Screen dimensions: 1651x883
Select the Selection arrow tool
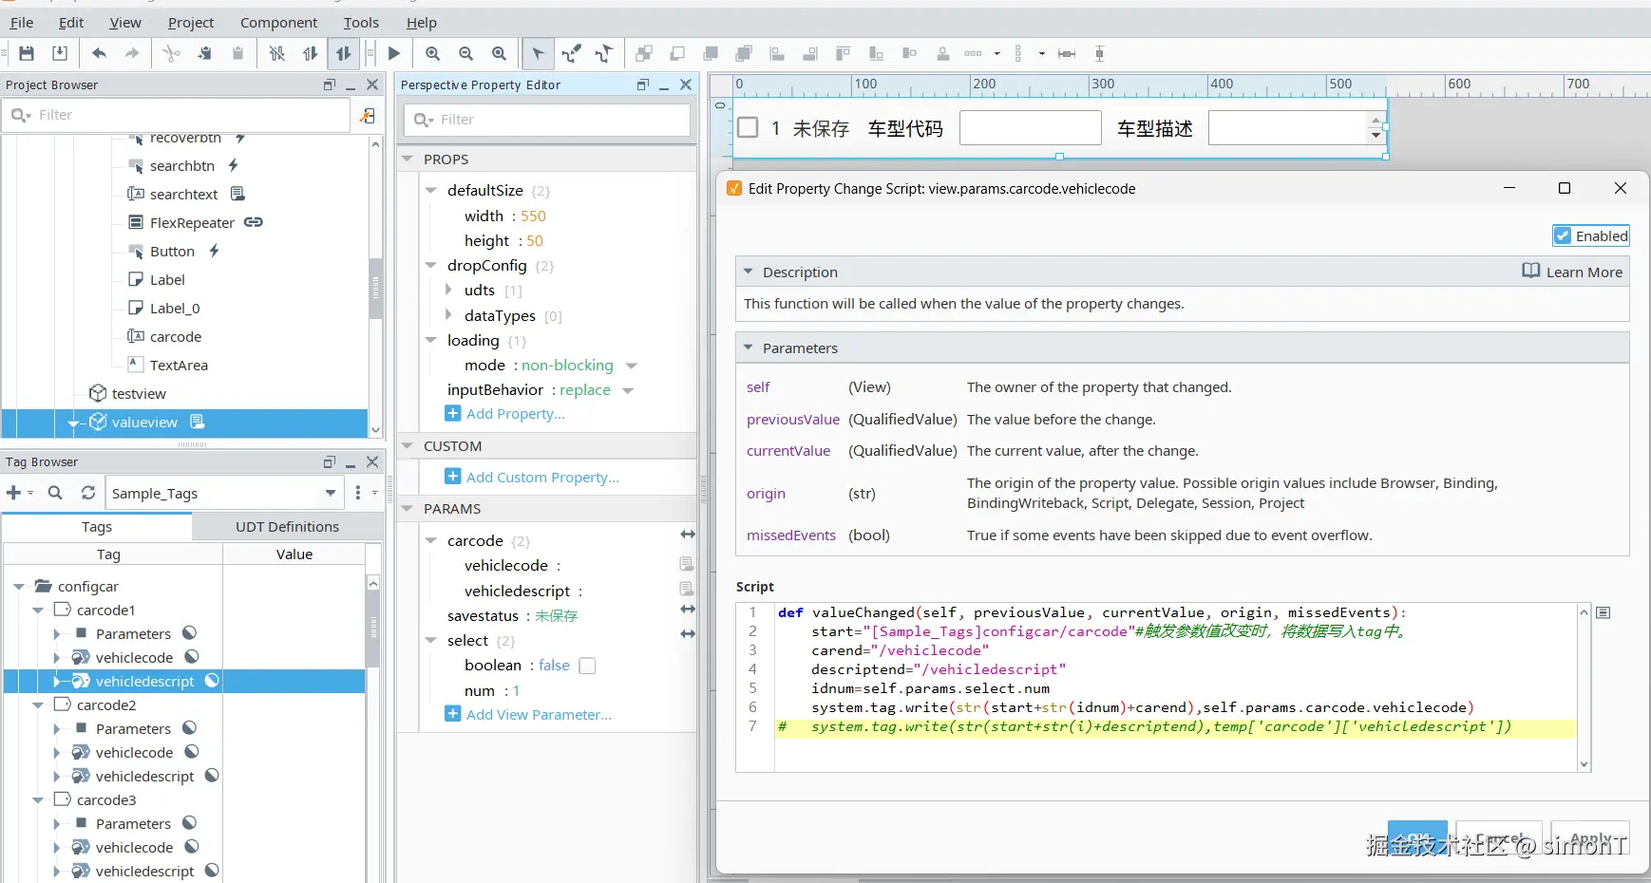[538, 53]
